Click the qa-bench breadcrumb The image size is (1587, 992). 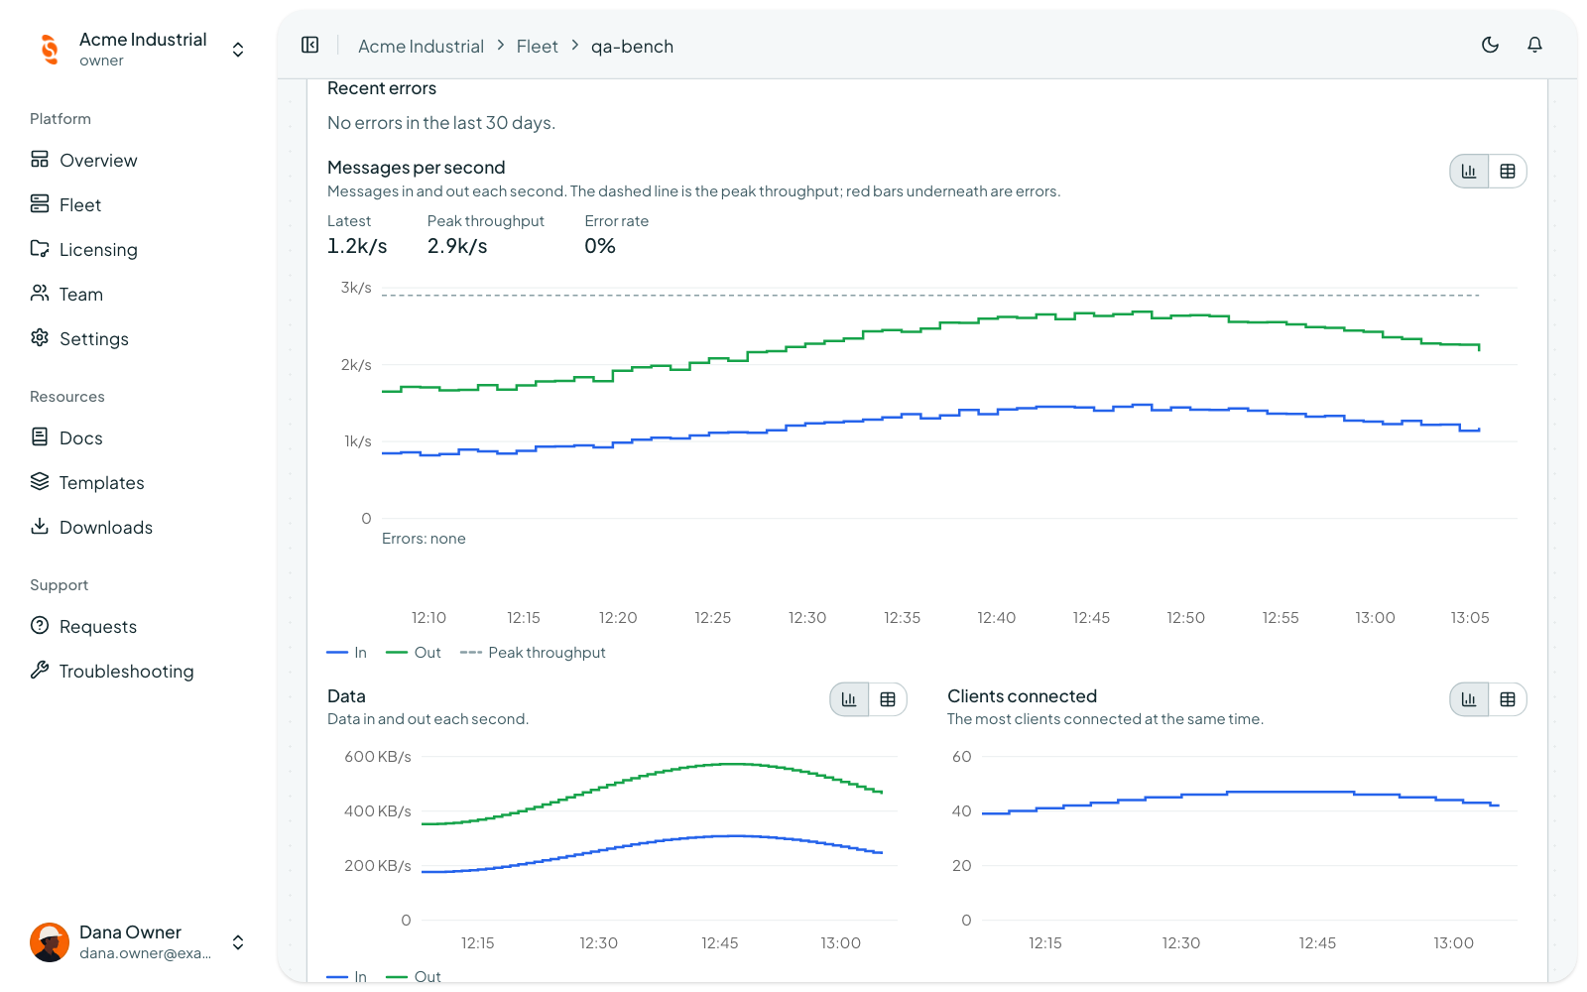tap(632, 47)
